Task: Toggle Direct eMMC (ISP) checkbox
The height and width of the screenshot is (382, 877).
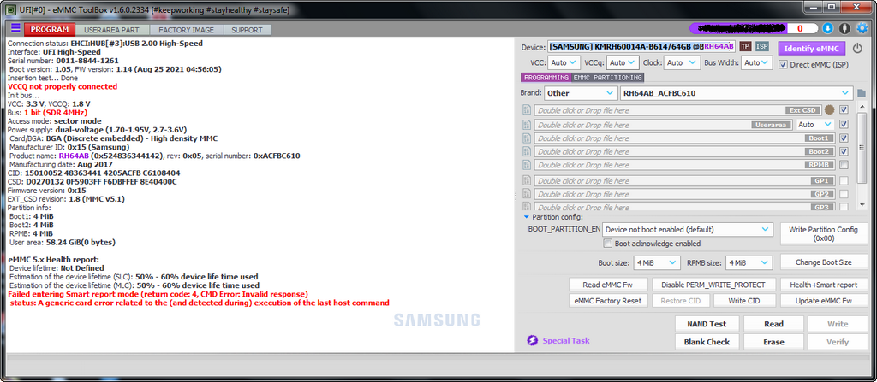Action: pyautogui.click(x=784, y=64)
